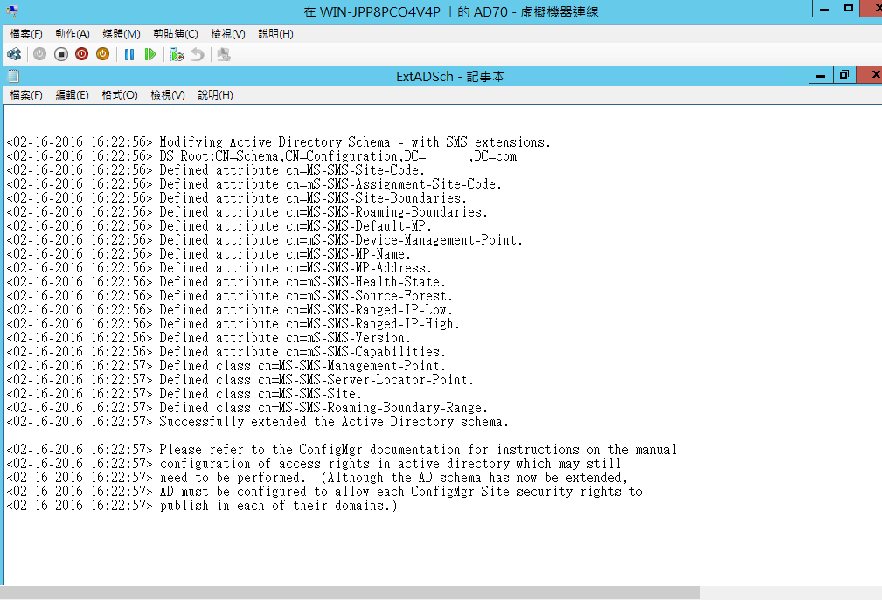Click the 'publish in each of their domains' line
882x600 pixels.
pos(202,506)
